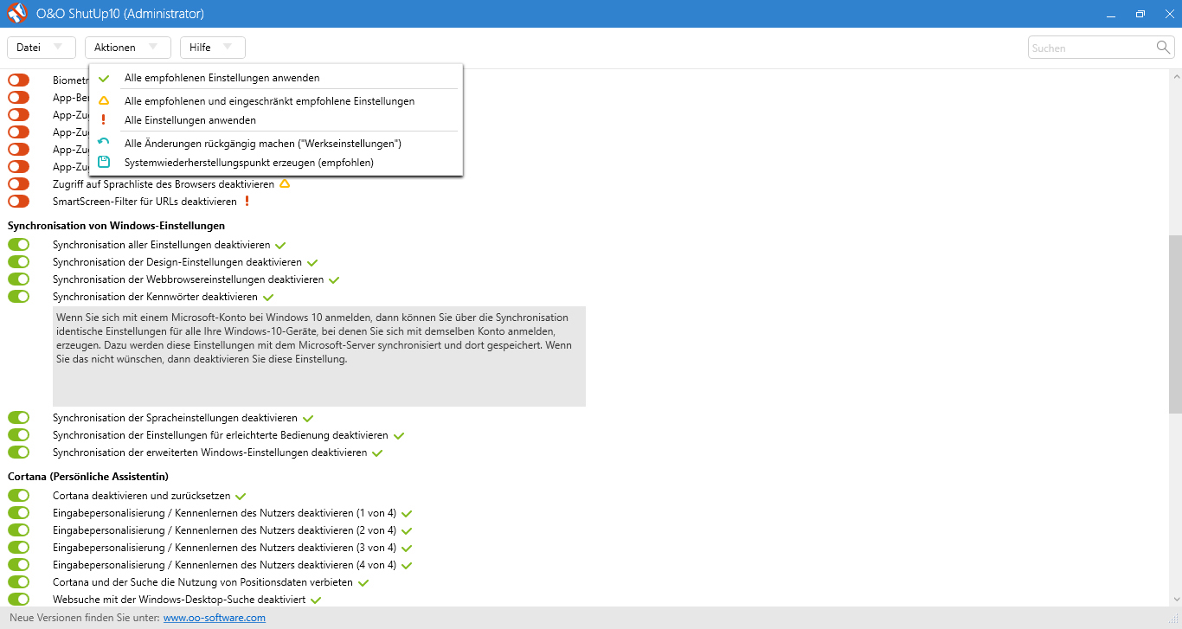1182x629 pixels.
Task: Click checkmark beside Synchronisation der Webbrowsereinstellungen
Action: [x=334, y=279]
